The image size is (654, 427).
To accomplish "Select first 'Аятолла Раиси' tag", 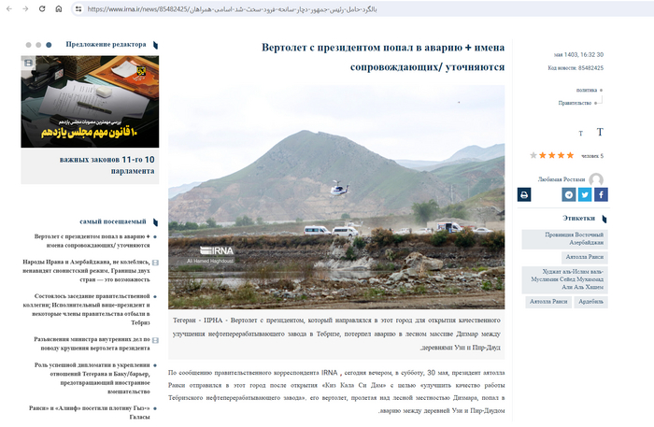I will (584, 257).
